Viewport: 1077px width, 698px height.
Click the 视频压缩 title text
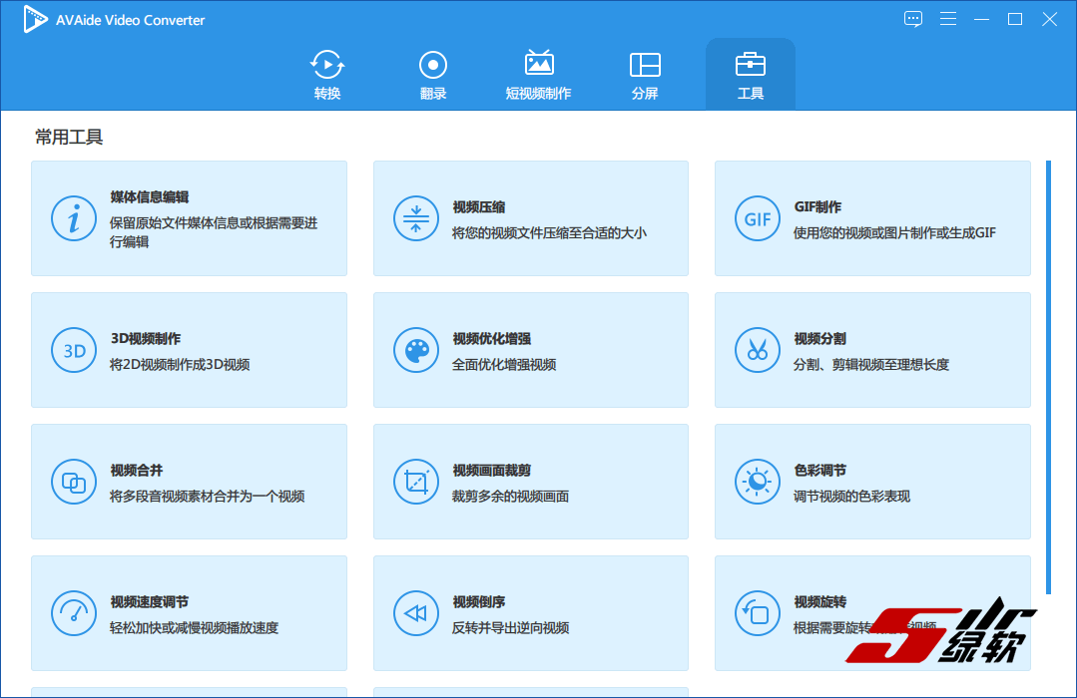tap(479, 207)
